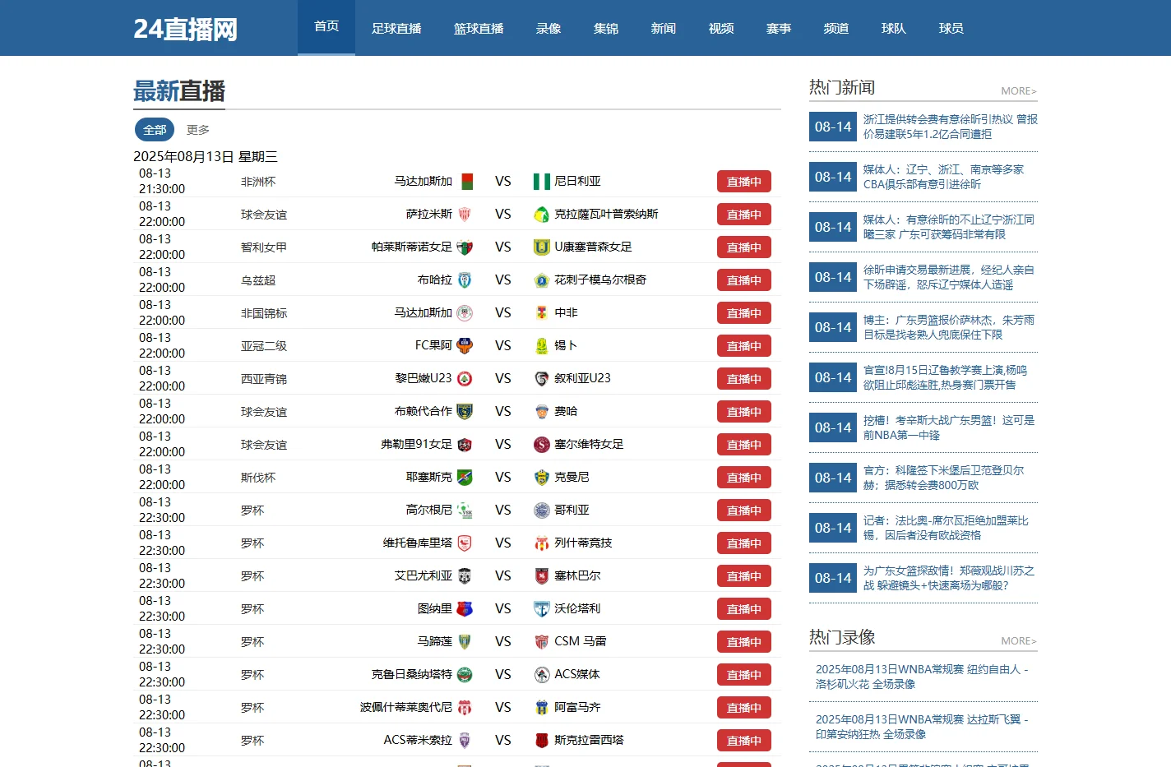Click the Nigeria flag icon
Screen dimensions: 1171x767
pyautogui.click(x=542, y=181)
